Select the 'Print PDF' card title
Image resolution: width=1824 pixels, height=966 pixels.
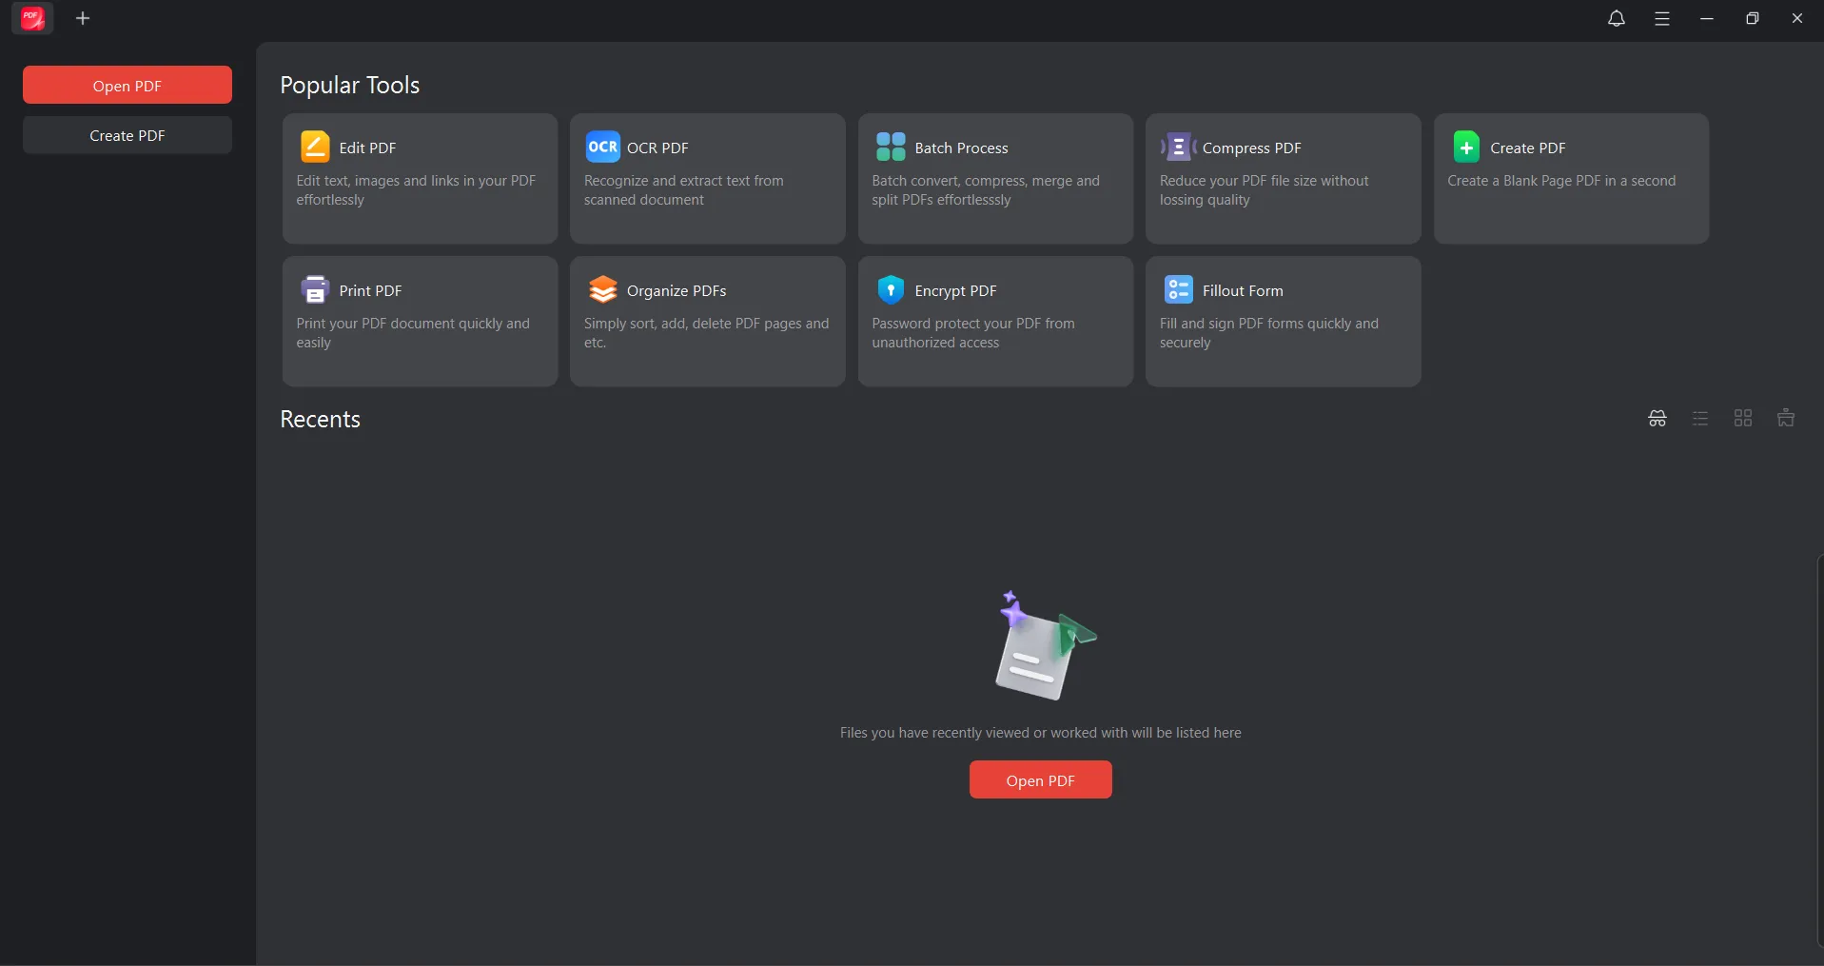click(370, 290)
